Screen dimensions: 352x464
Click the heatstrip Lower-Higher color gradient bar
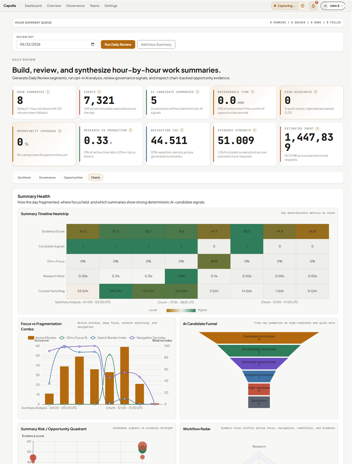click(x=181, y=310)
